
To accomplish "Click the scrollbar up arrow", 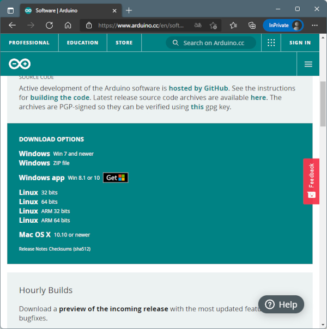I will click(323, 38).
